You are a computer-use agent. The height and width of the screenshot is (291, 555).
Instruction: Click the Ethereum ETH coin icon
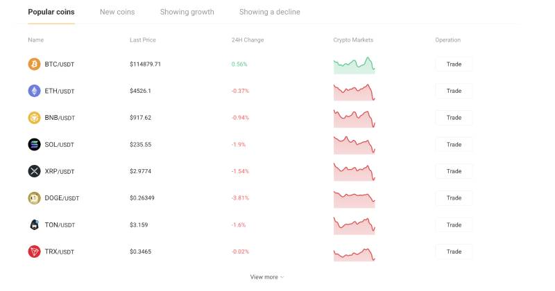[x=34, y=91]
